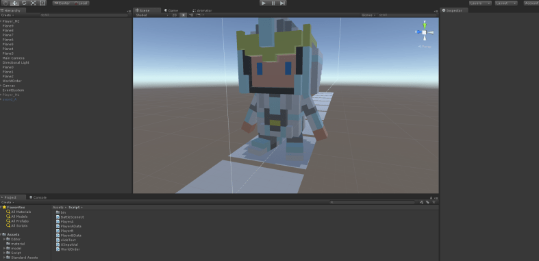Toggle 2D scene view mode

point(175,15)
